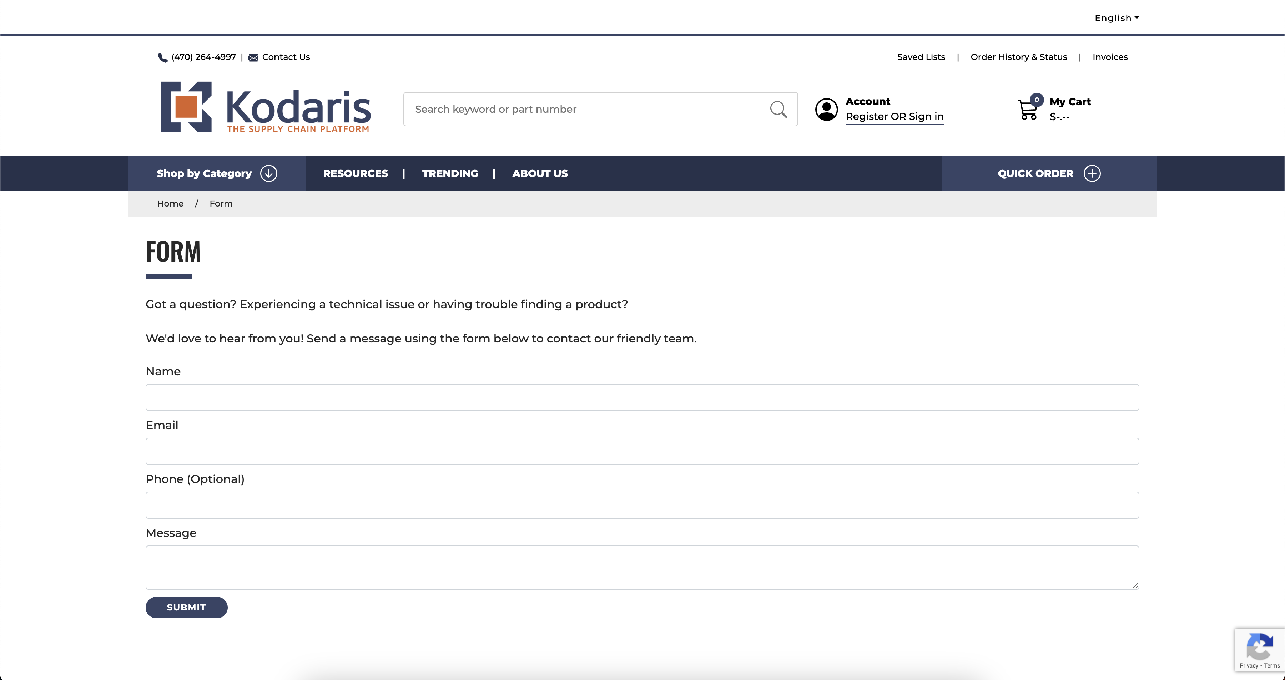Open the Resources menu item
The width and height of the screenshot is (1285, 680).
[355, 173]
